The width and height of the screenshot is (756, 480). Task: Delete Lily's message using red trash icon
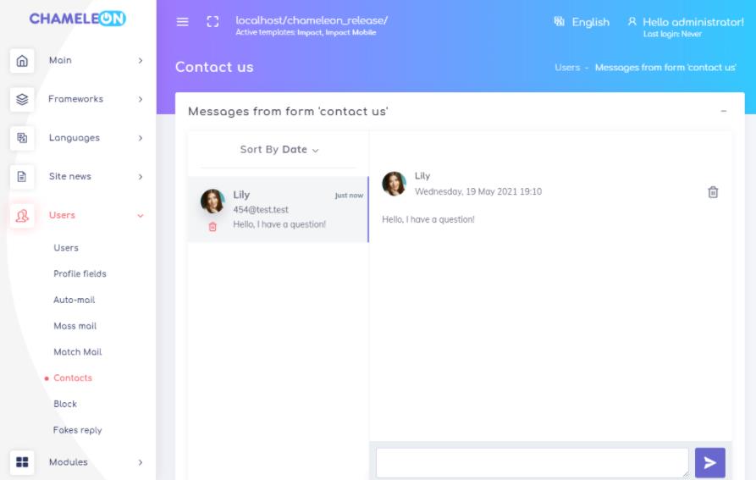tap(212, 227)
